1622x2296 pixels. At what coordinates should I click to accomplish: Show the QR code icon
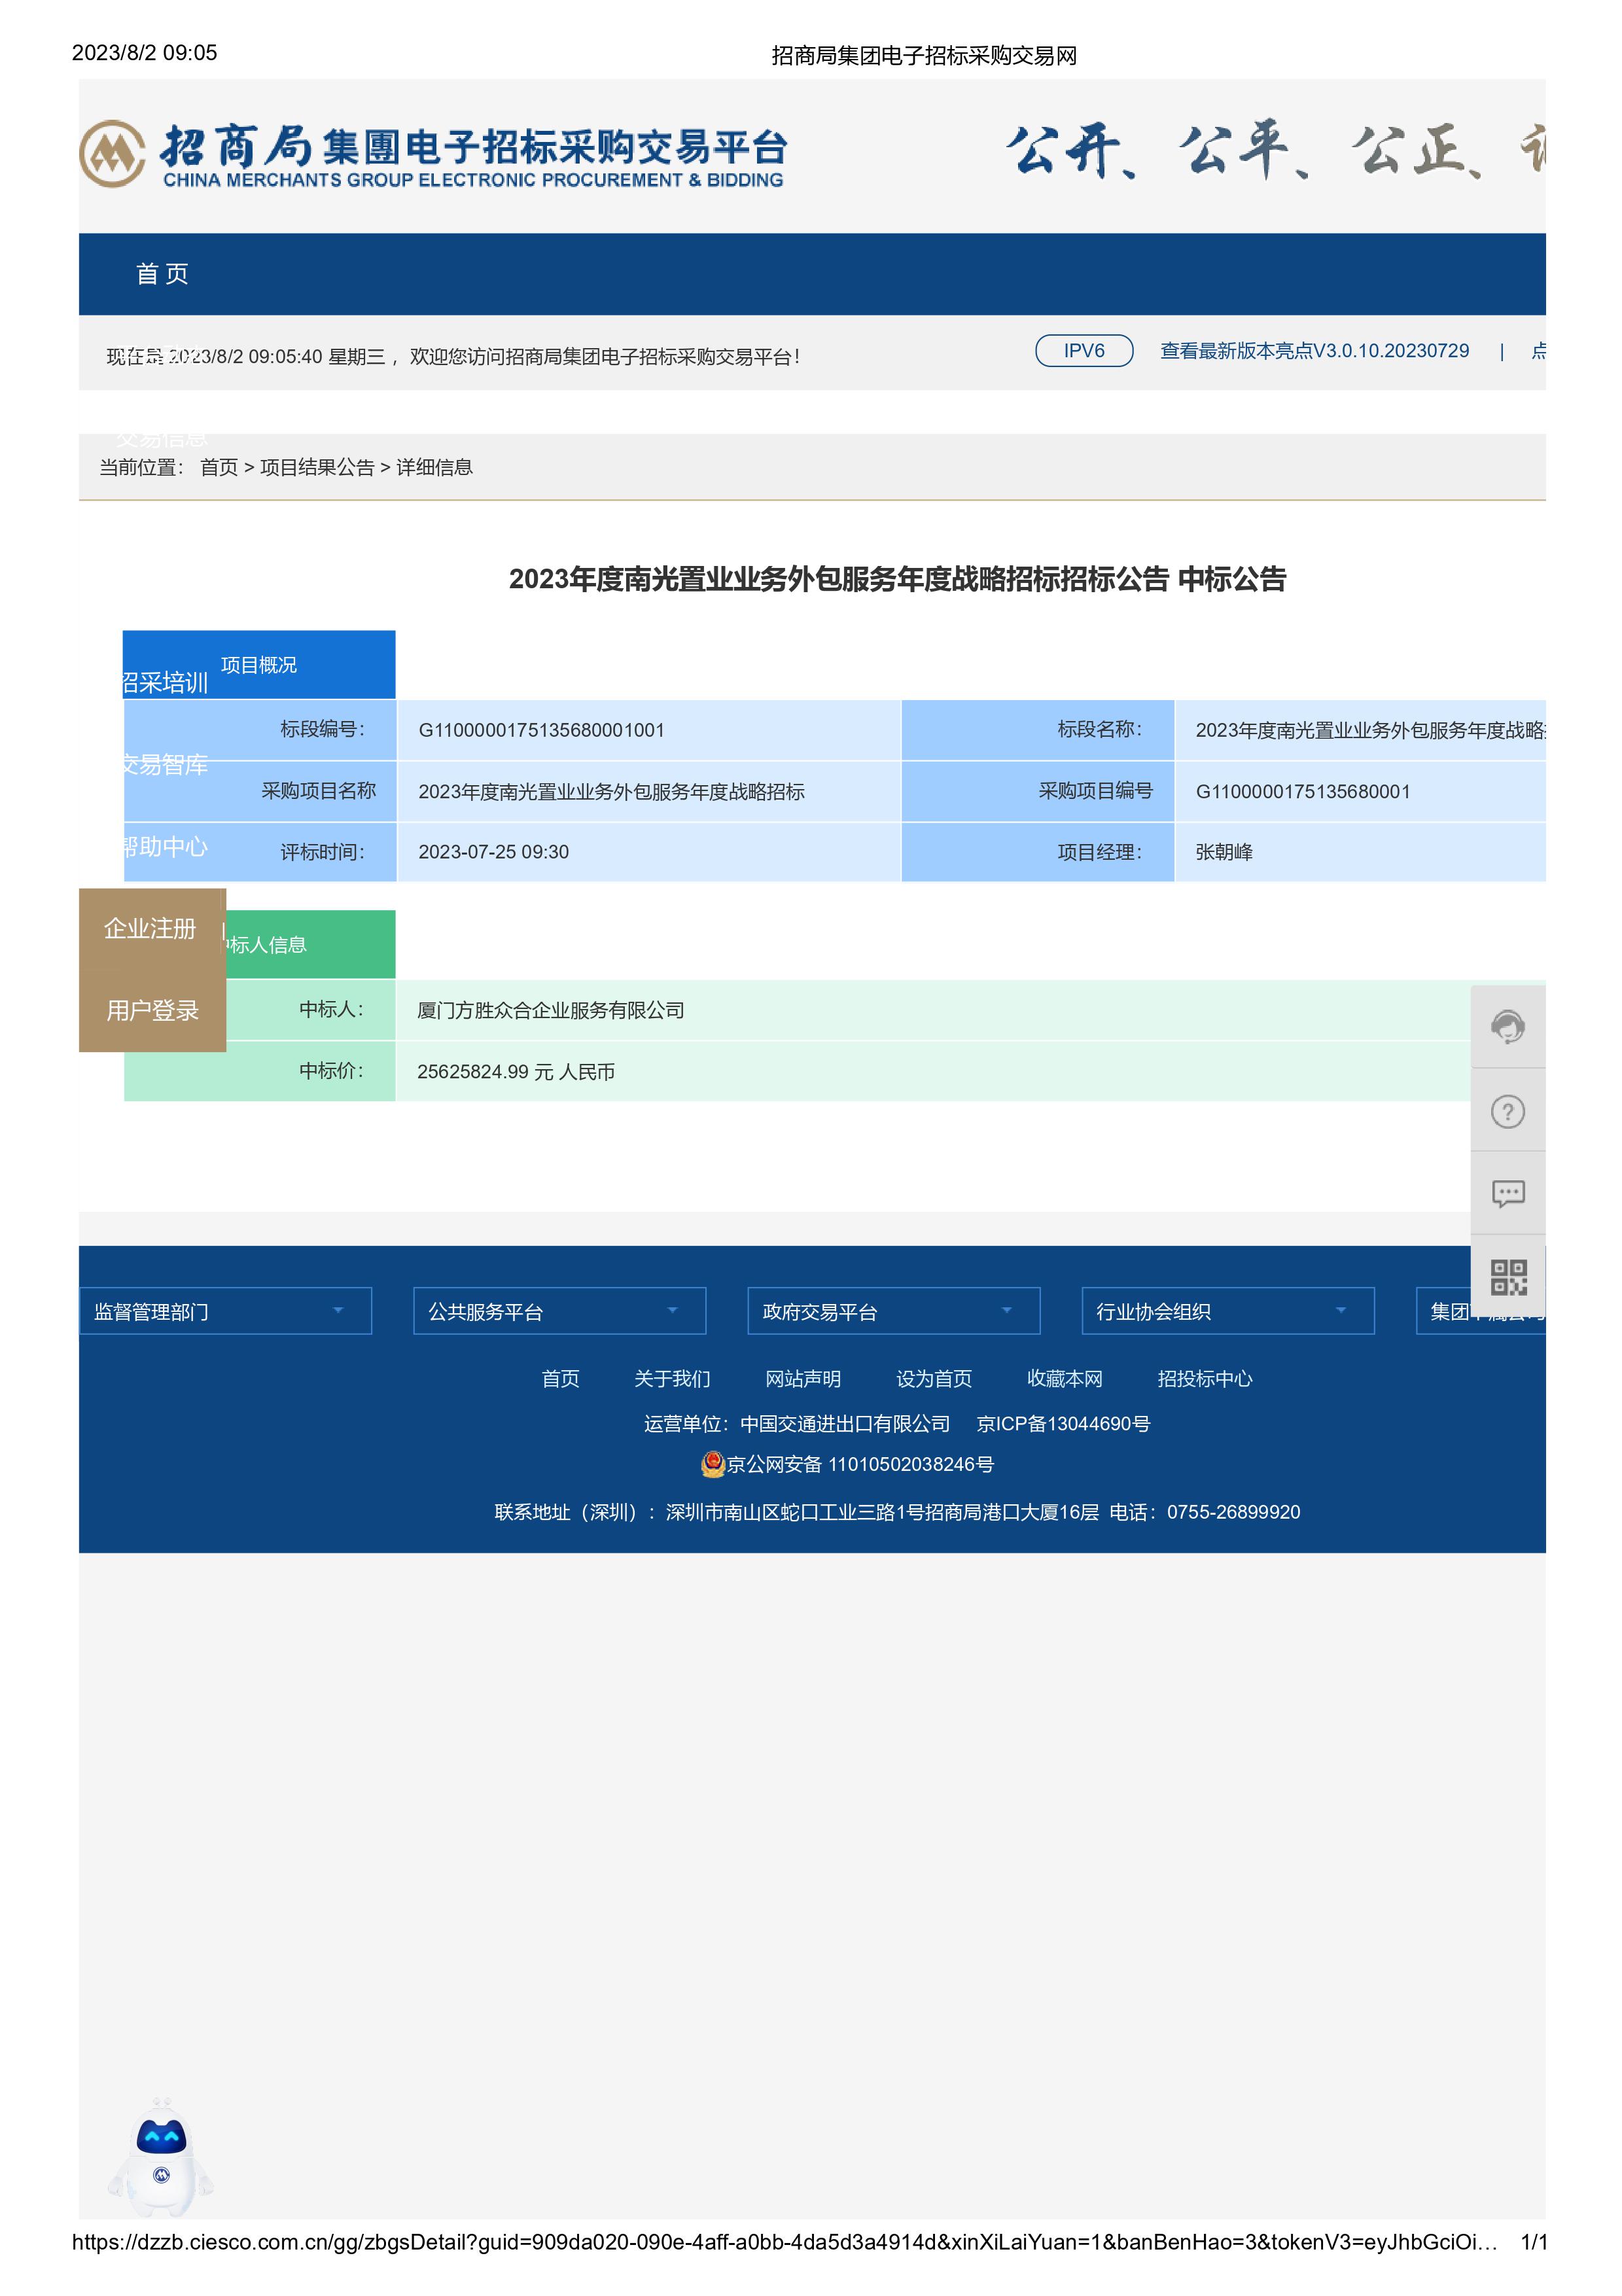pyautogui.click(x=1508, y=1277)
